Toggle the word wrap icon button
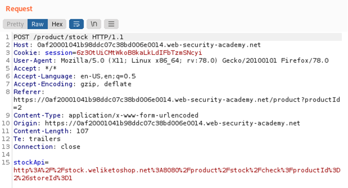Image resolution: width=348 pixels, height=188 pixels. (77, 24)
